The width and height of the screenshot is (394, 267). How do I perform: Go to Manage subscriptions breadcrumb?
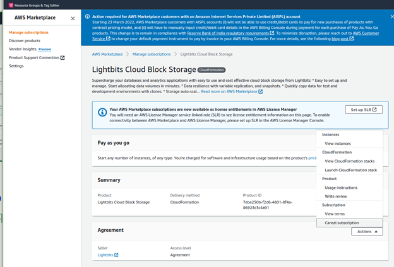point(152,54)
